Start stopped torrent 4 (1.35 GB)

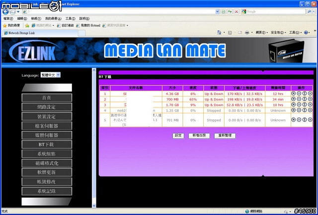[293, 110]
